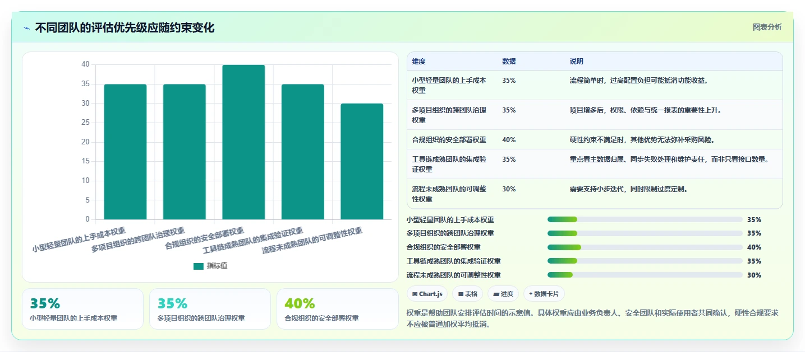The image size is (805, 352).
Task: Click the 小型轻量团队的上手成本权重 chart bar
Action: pyautogui.click(x=125, y=152)
